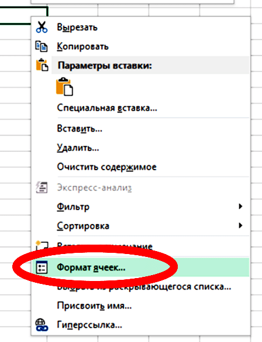This screenshot has width=262, height=342.
Task: Click the globe-link icon for Гиперссылка
Action: click(42, 325)
